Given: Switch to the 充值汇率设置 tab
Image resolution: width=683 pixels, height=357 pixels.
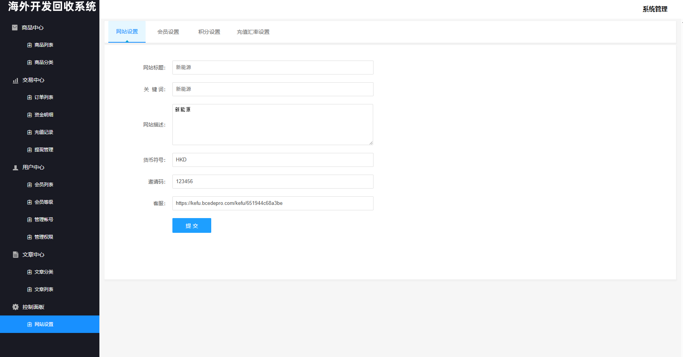Looking at the screenshot, I should click(253, 32).
